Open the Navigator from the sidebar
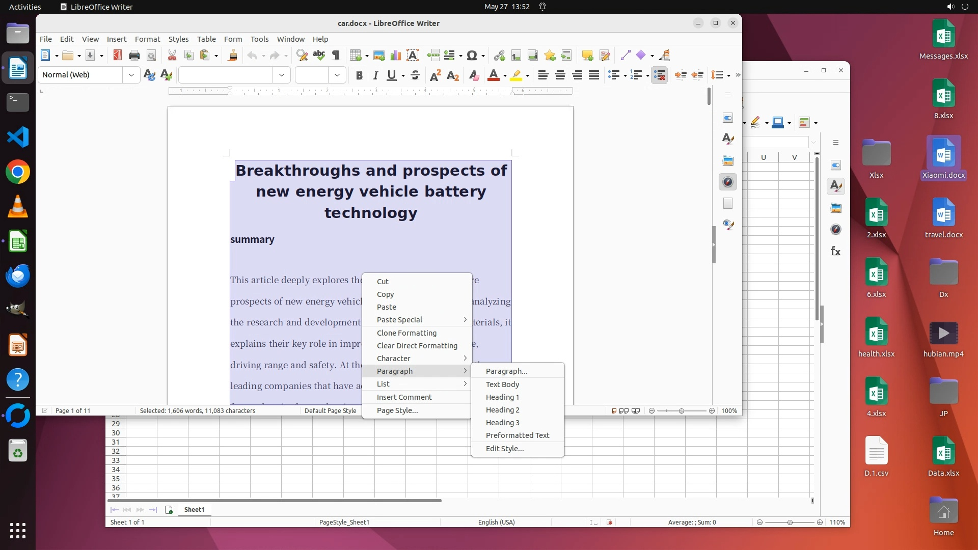 tap(728, 182)
